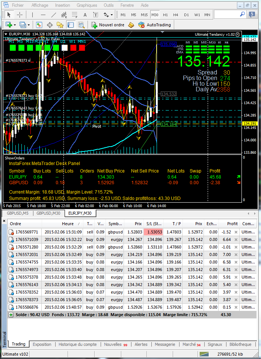This screenshot has width=261, height=359.
Task: Open the Insertion menu
Action: point(63,5)
